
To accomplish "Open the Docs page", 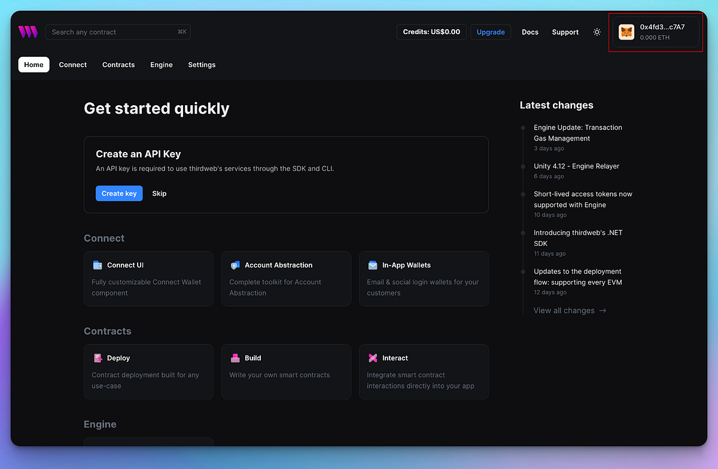I will tap(530, 32).
